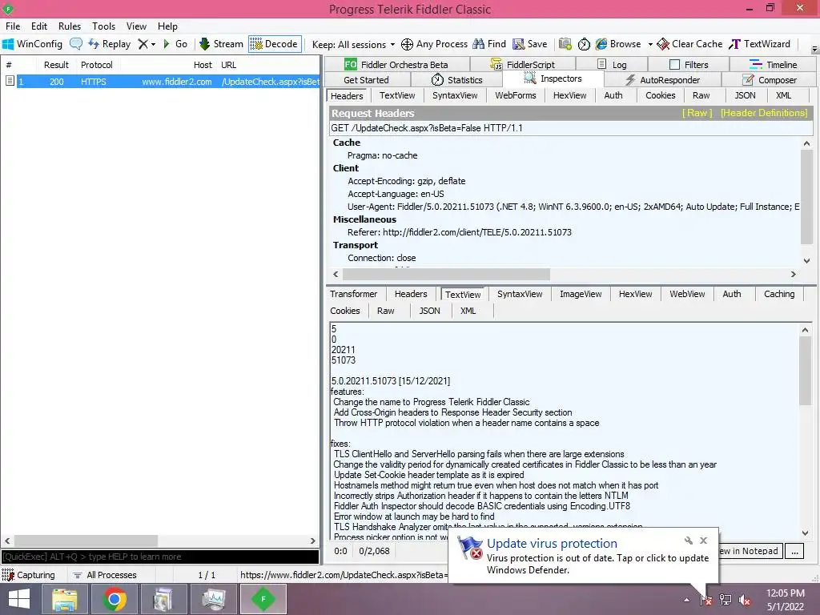
Task: Click the comment speech bubble icon
Action: (x=76, y=44)
